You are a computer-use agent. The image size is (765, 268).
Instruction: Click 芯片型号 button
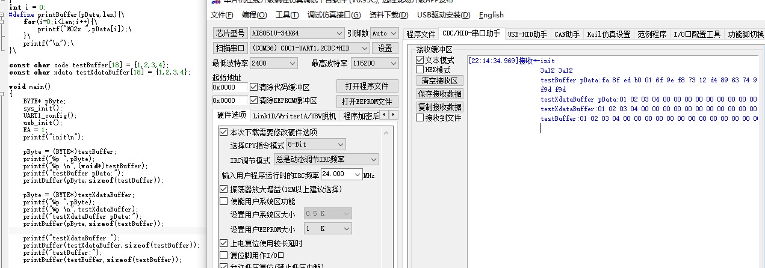tap(231, 33)
